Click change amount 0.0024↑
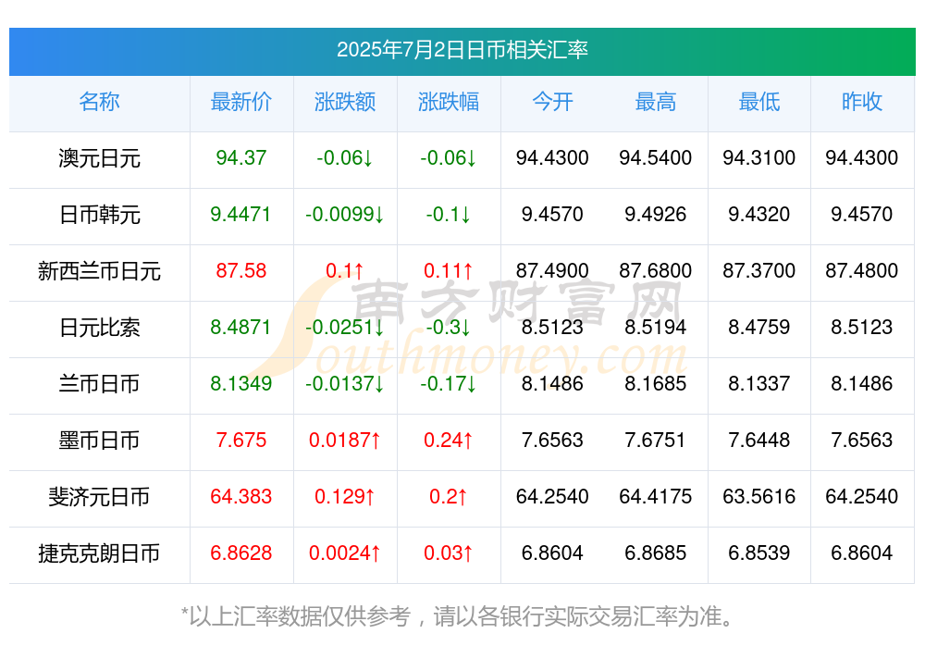The height and width of the screenshot is (646, 925). coord(344,553)
